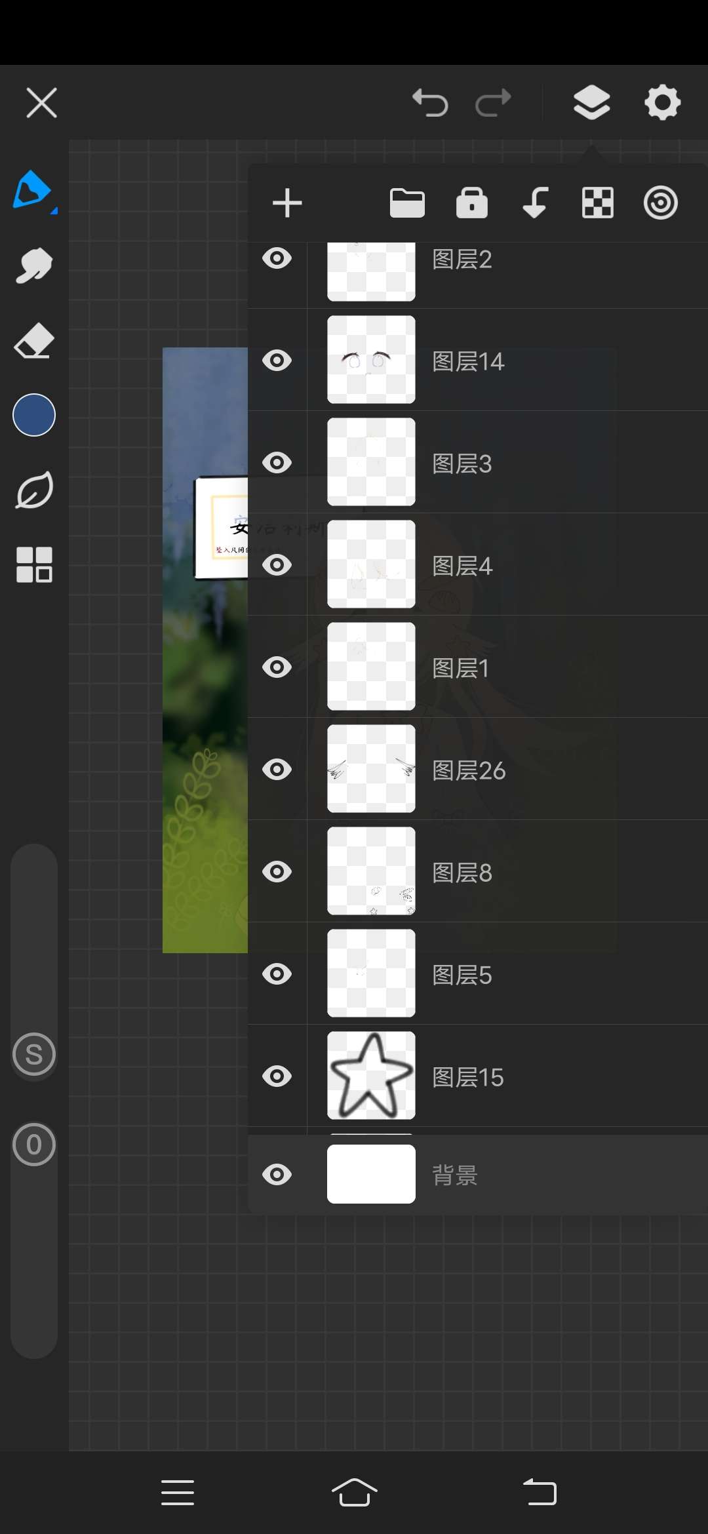Screen dimensions: 708x1534
Task: Collapse the layers panel via stack icon
Action: point(592,102)
